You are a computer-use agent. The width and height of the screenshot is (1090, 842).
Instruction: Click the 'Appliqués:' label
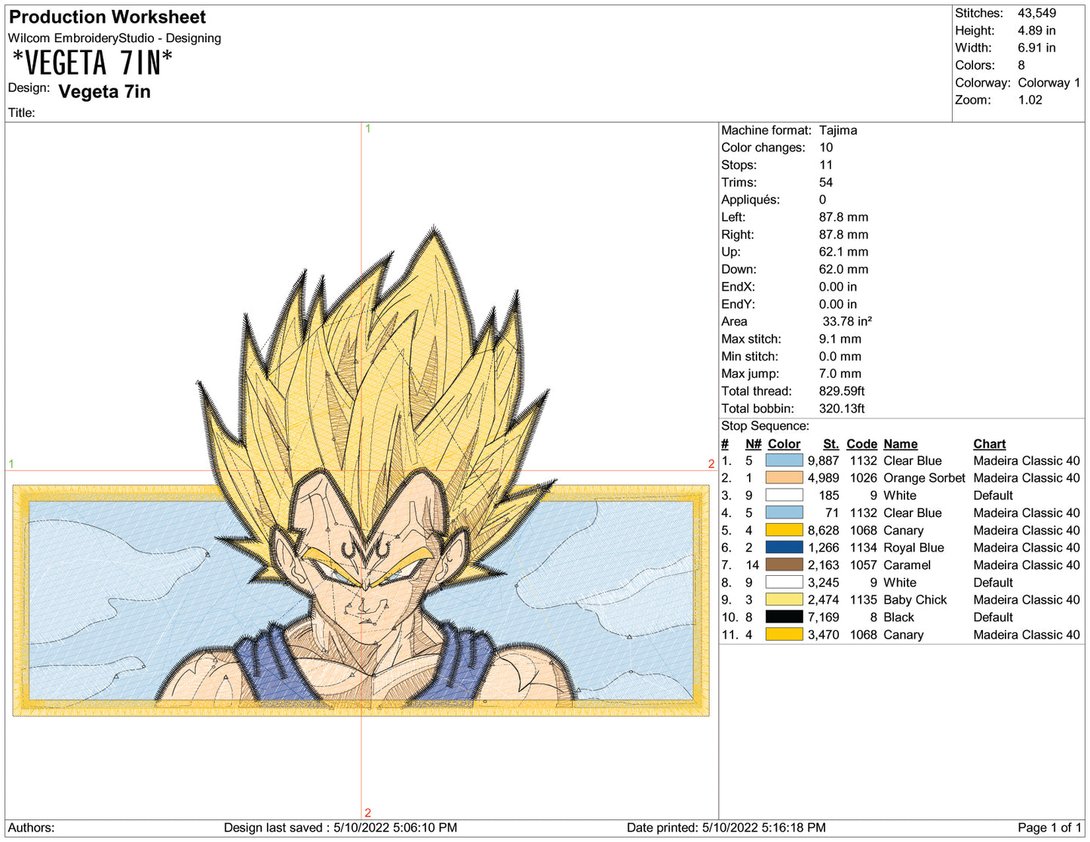tap(751, 200)
